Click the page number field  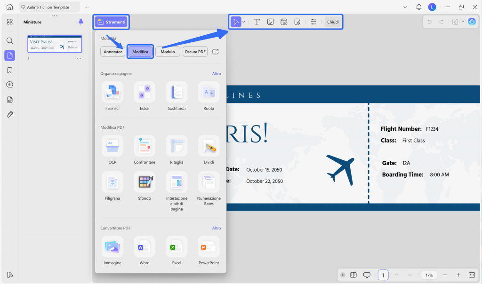click(383, 275)
